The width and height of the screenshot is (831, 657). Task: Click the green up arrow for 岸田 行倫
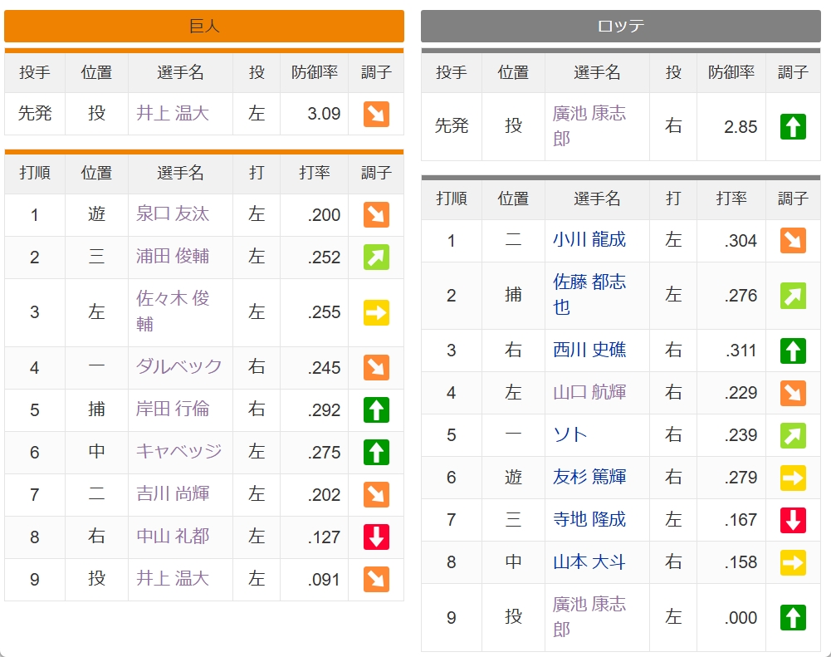376,409
